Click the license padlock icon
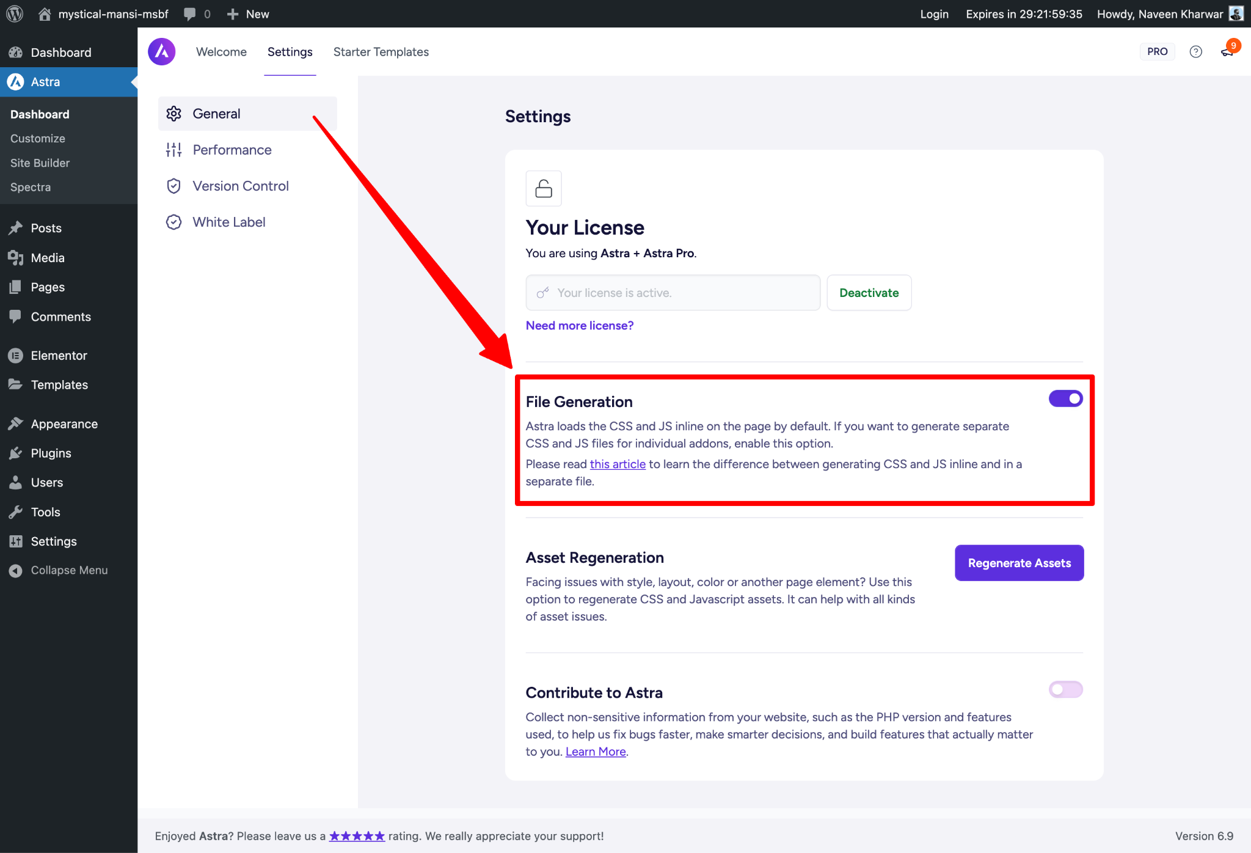 (543, 188)
